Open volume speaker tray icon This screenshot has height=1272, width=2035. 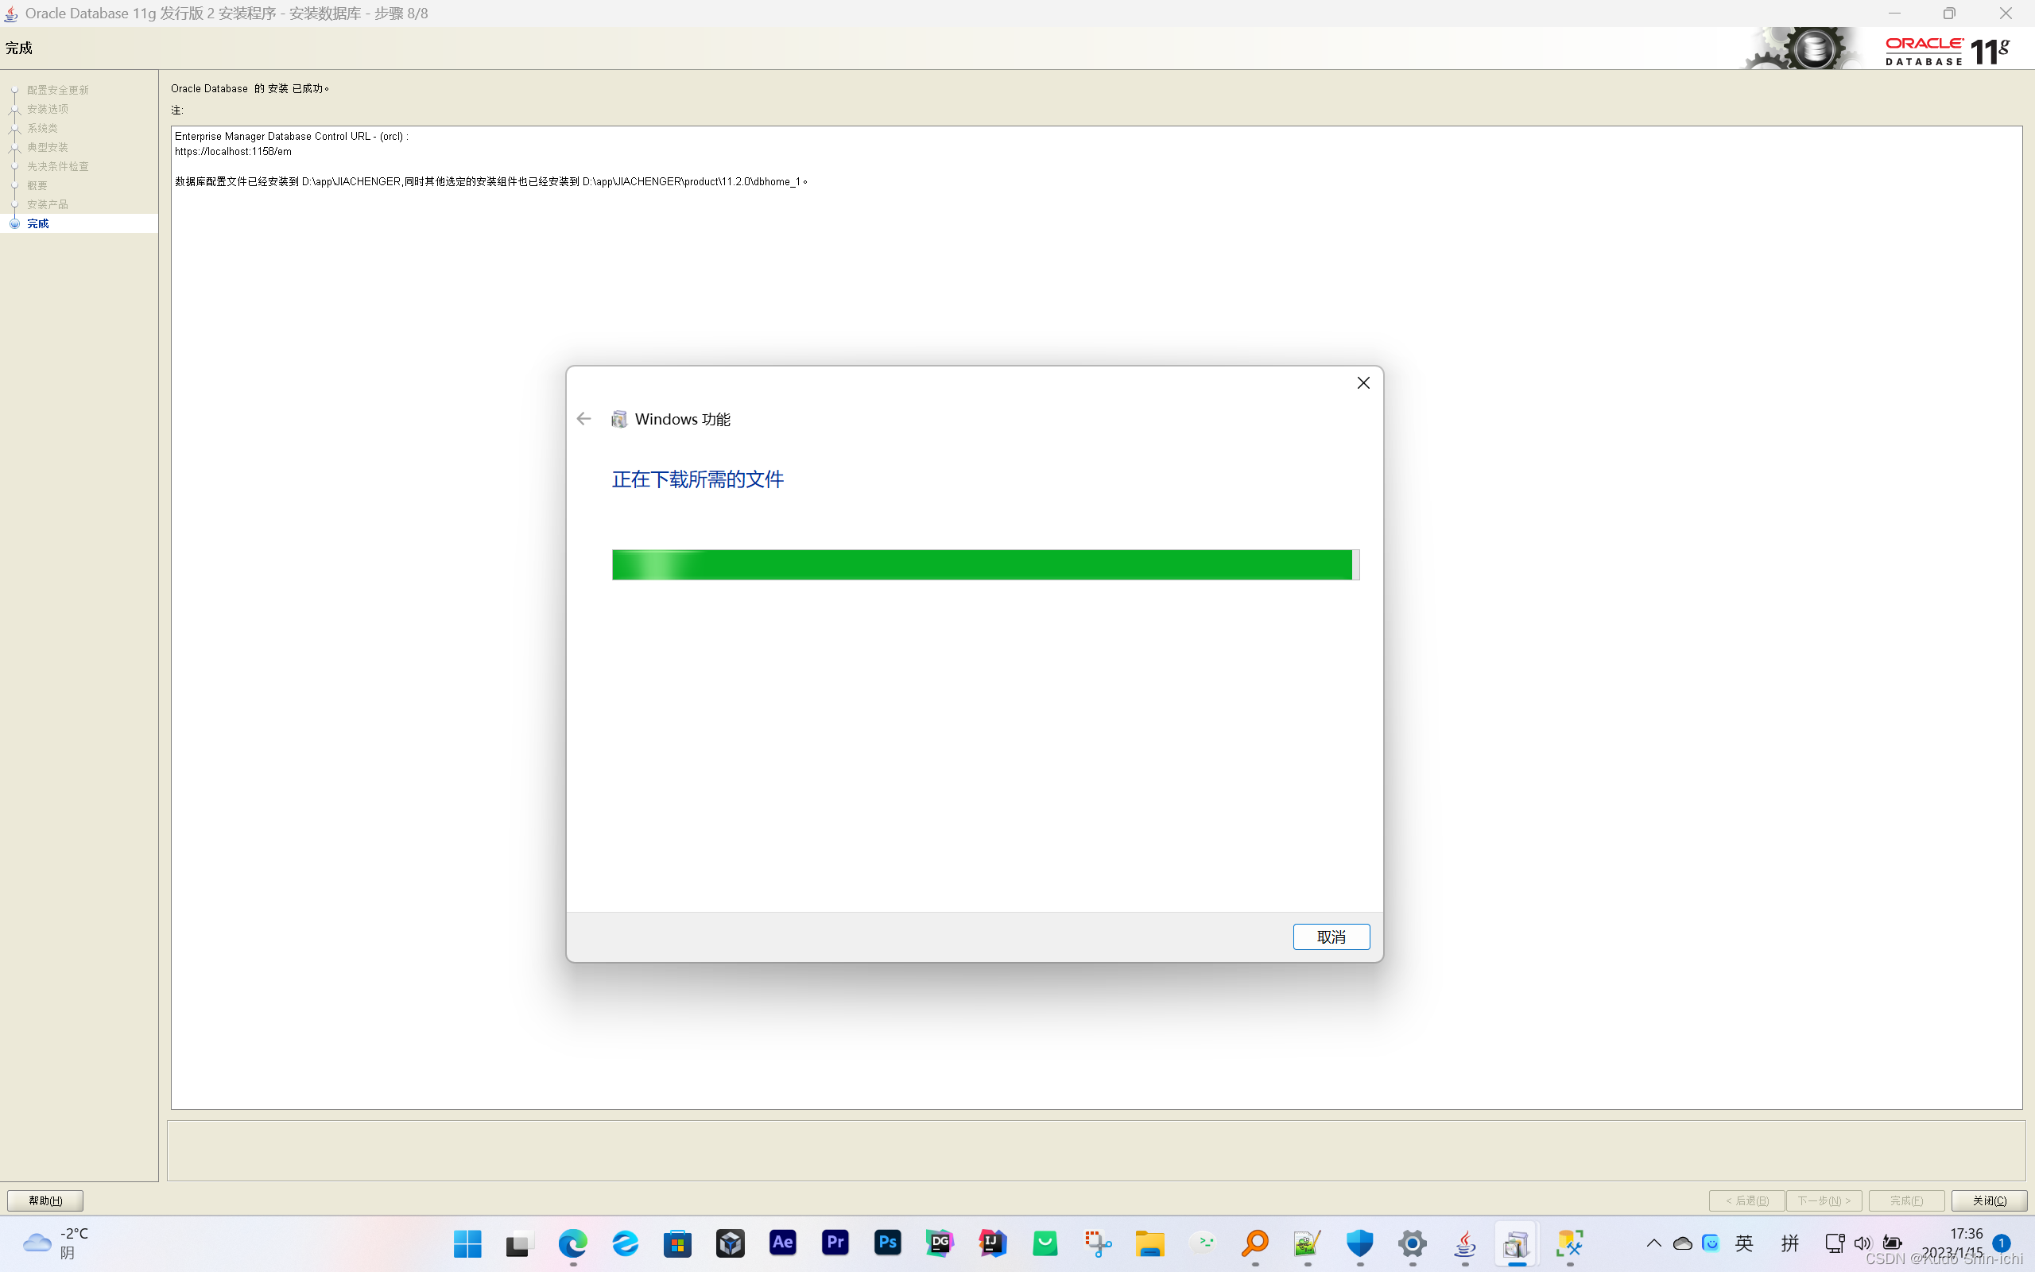[1863, 1243]
